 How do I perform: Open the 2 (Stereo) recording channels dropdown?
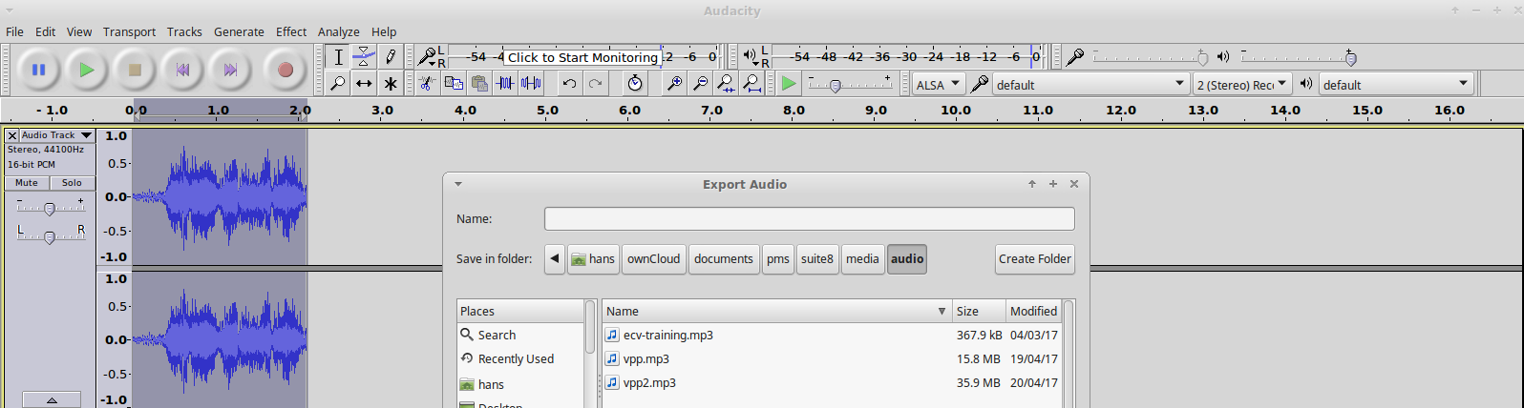click(1241, 85)
